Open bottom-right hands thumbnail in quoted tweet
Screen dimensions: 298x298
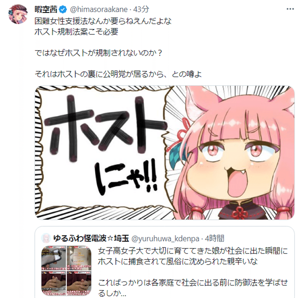coord(79,283)
